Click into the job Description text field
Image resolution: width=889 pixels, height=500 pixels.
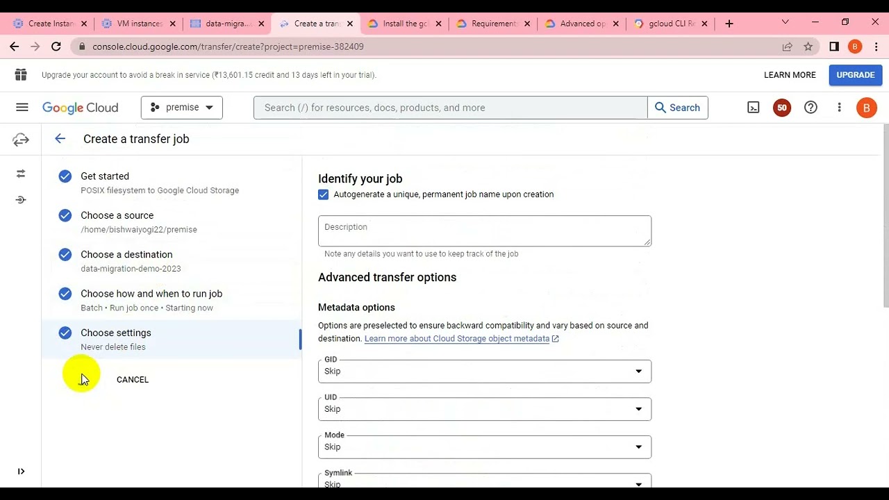click(484, 231)
